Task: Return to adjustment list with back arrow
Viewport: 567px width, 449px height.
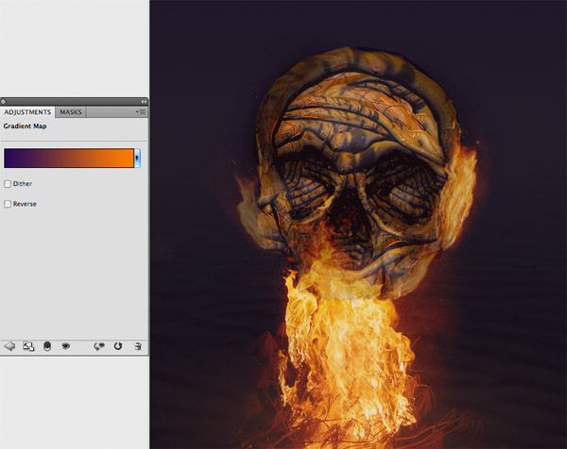Action: tap(9, 346)
